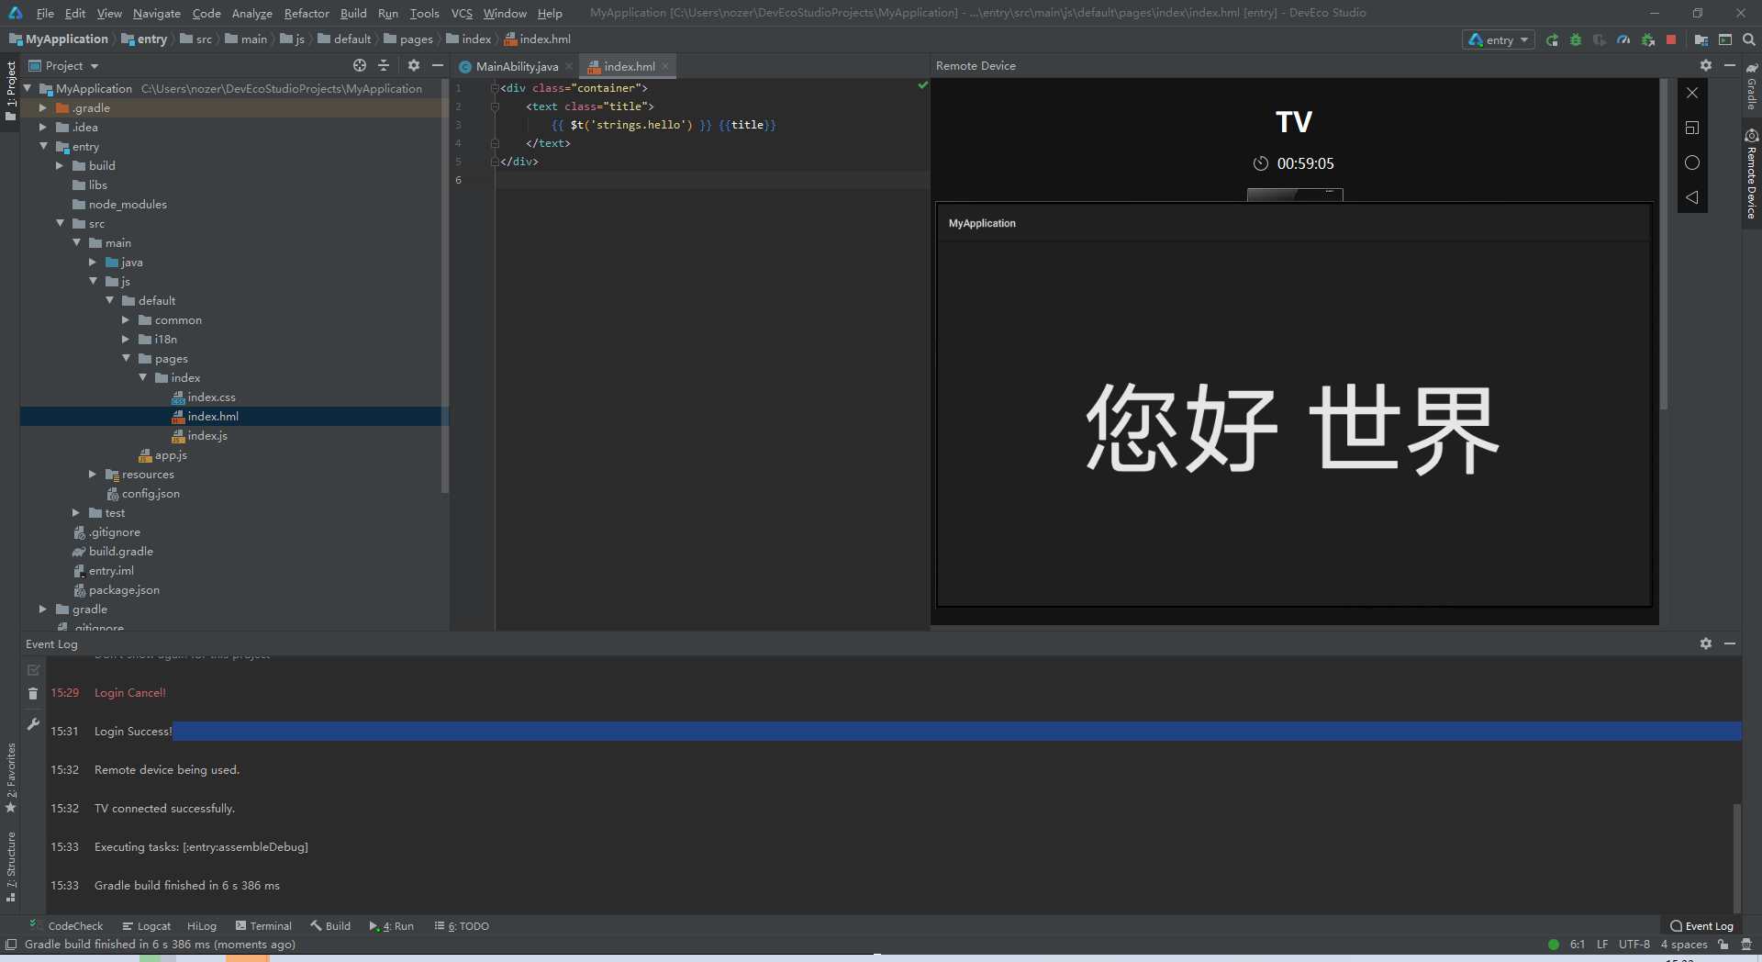The height and width of the screenshot is (962, 1762).
Task: Tap the remote device Home button
Action: pos(1692,162)
